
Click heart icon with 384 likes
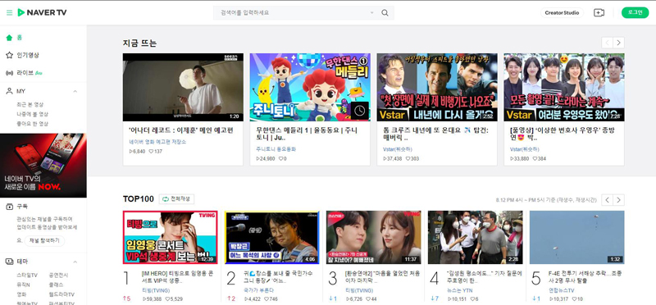[x=535, y=158]
